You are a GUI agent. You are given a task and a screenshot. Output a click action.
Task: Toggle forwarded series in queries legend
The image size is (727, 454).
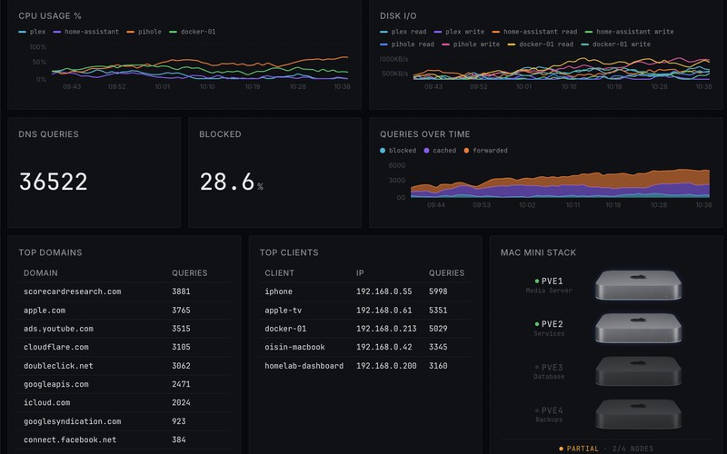[x=485, y=151]
